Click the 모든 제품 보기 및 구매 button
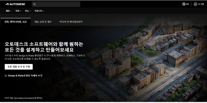Screen dimensions: 207x103 (19, 67)
